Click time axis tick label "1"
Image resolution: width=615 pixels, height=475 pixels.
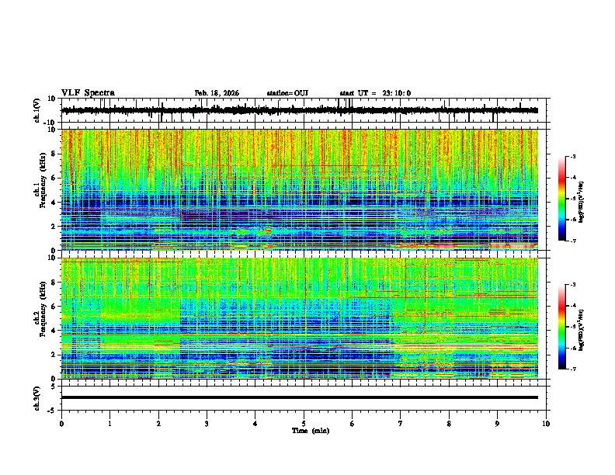click(x=109, y=423)
